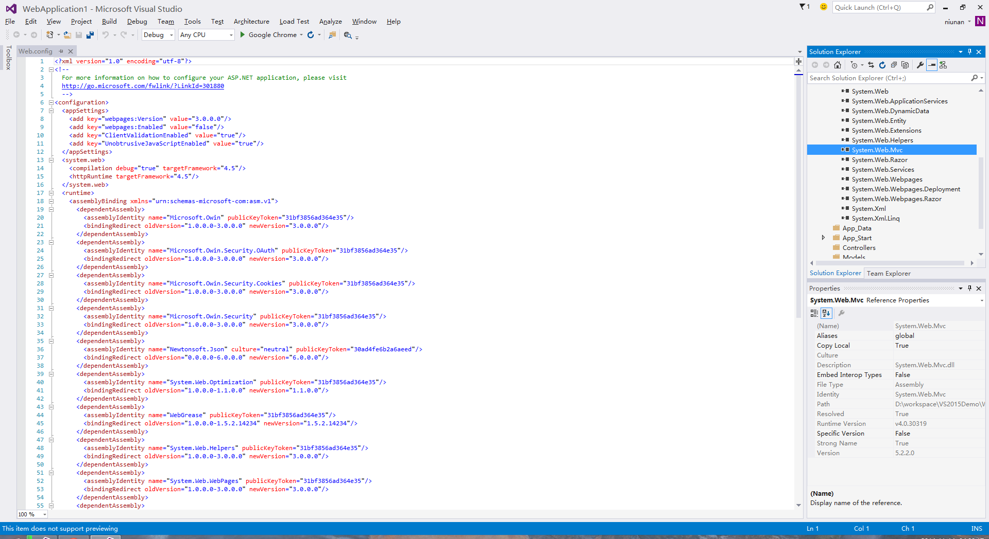Select the System.Xml.Linq reference
This screenshot has height=539, width=989.
point(875,219)
